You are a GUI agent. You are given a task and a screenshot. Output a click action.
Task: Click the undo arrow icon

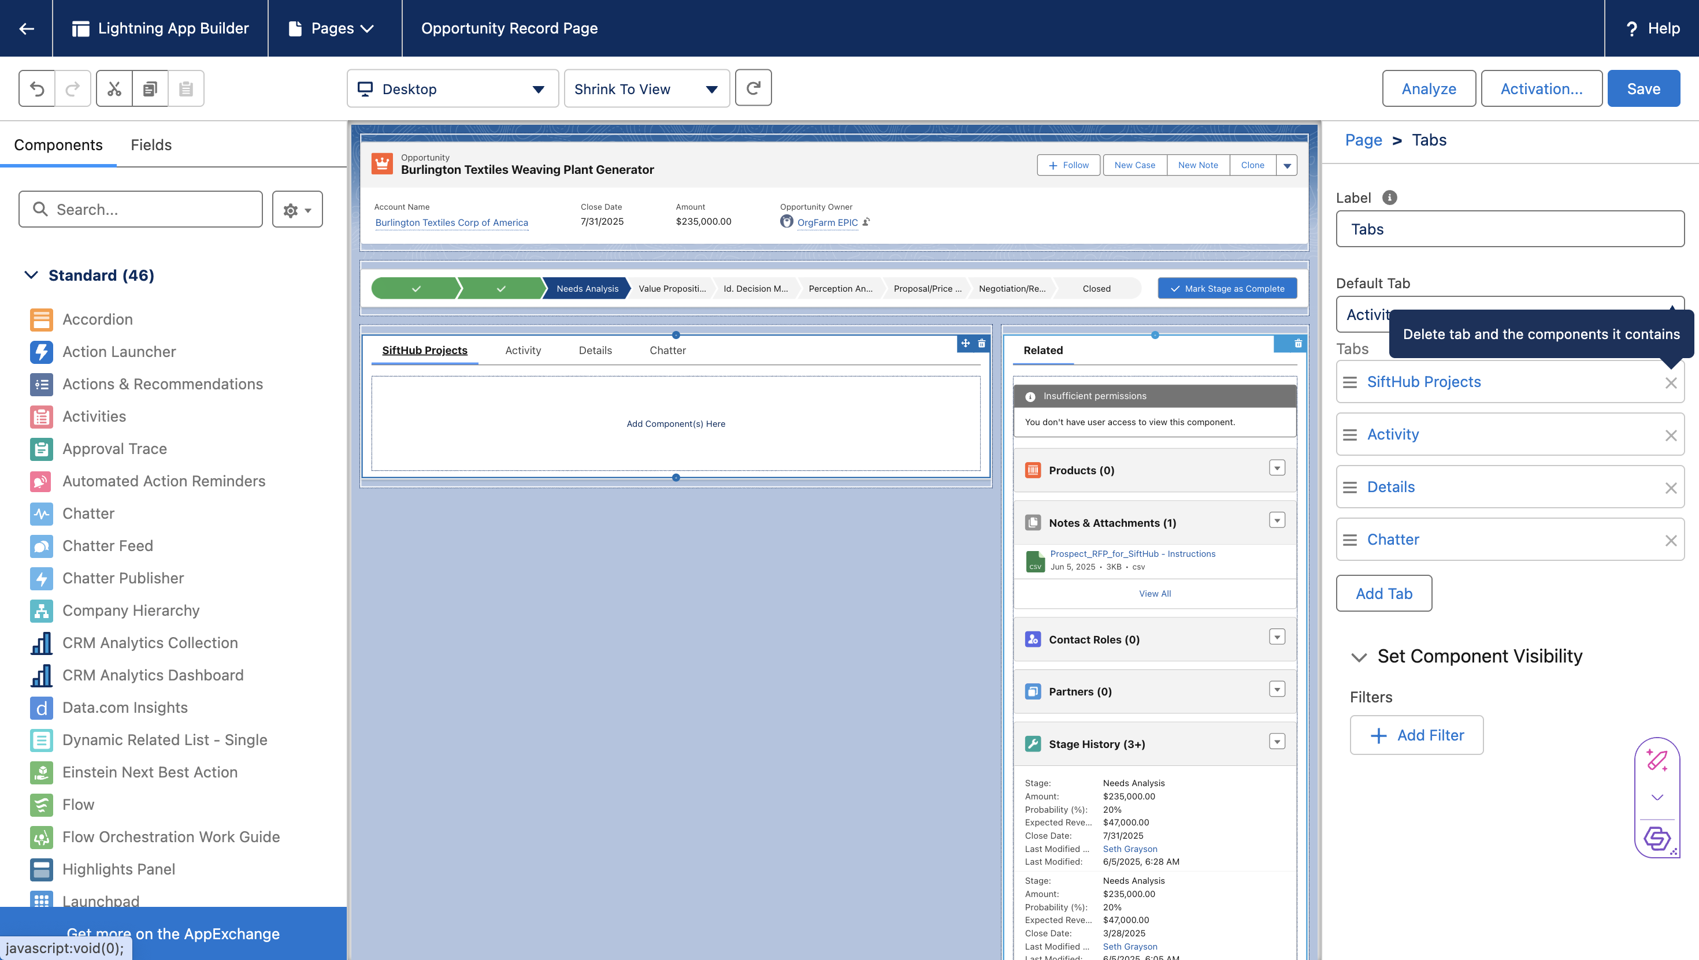point(37,88)
